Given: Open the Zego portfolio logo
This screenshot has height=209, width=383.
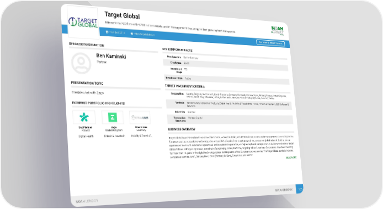Looking at the screenshot, I should pyautogui.click(x=113, y=118).
